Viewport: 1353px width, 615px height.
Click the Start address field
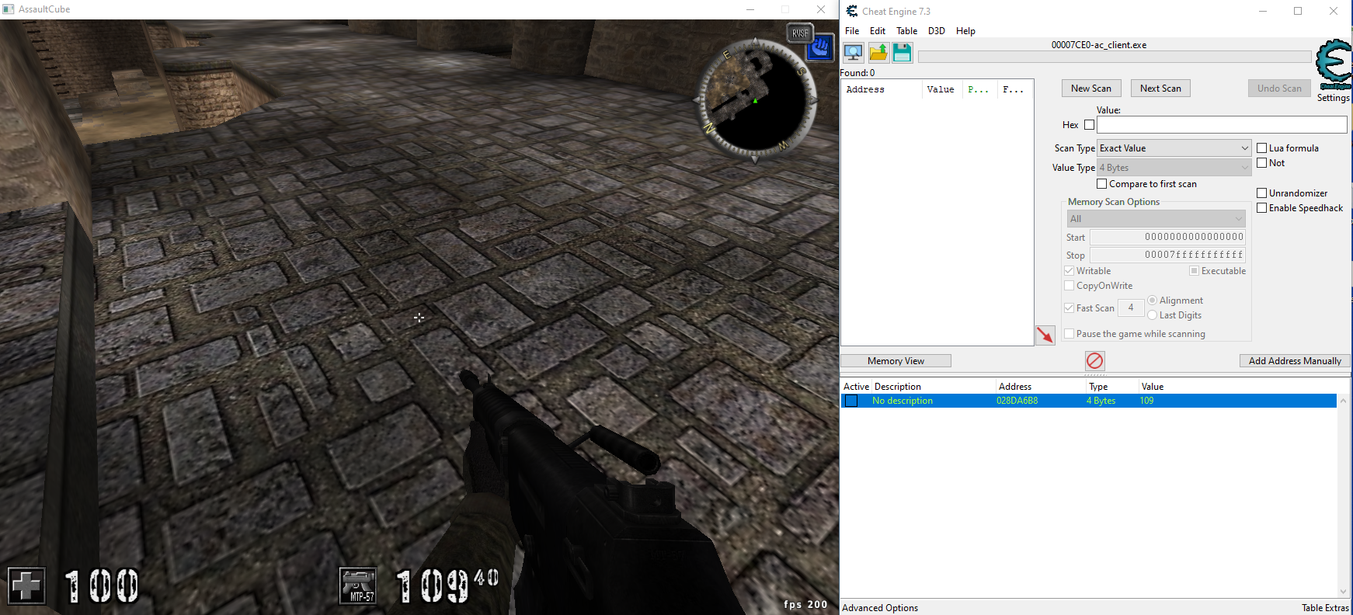(x=1167, y=237)
